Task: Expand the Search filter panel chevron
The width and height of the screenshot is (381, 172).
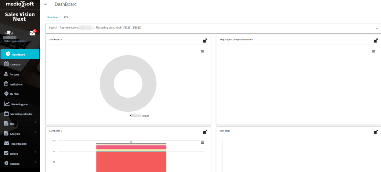Action: click(x=377, y=28)
